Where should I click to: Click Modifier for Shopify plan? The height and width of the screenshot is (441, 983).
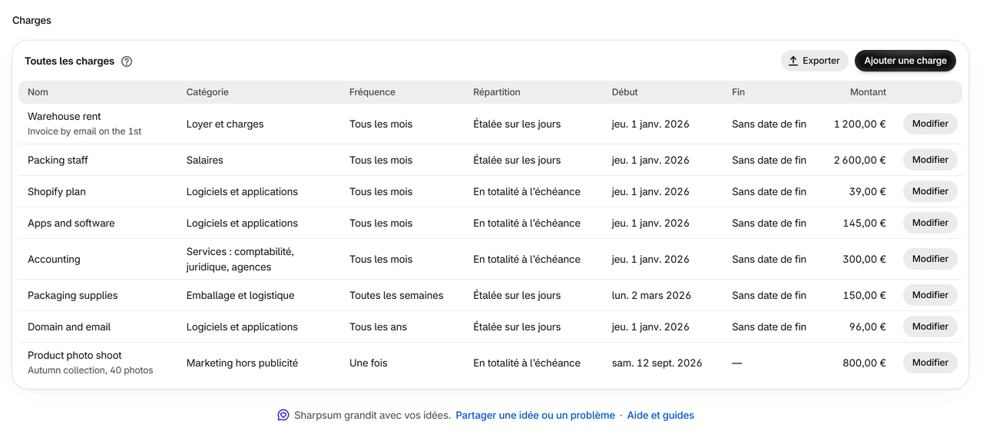tap(930, 191)
